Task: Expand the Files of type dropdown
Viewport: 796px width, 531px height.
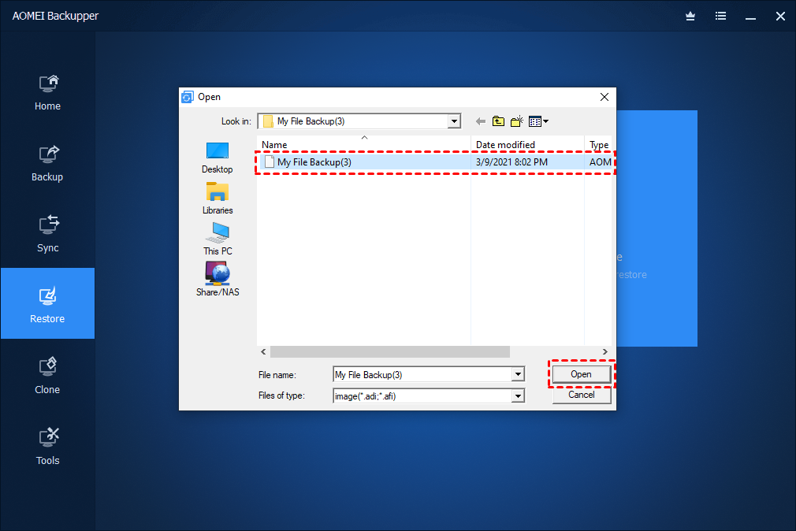Action: 518,396
